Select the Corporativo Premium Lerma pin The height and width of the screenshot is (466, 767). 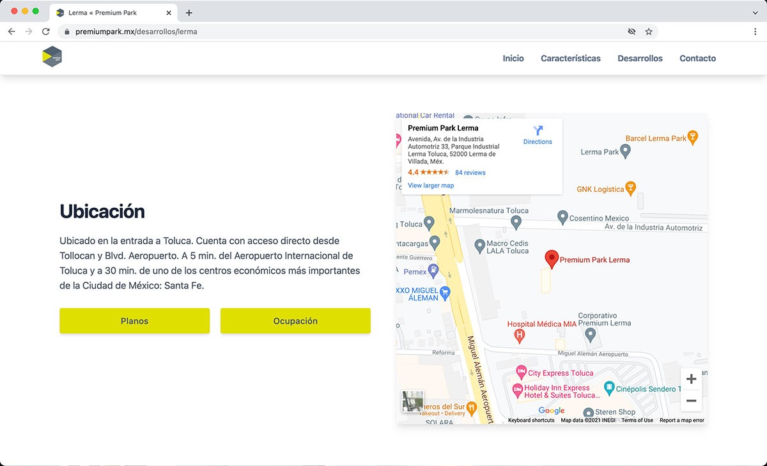tap(589, 334)
